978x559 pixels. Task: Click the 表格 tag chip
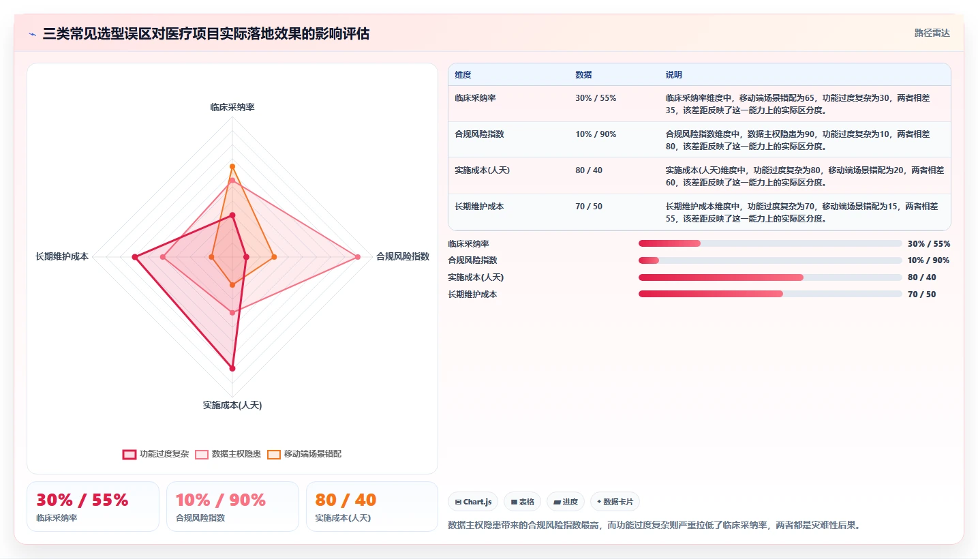coord(522,502)
